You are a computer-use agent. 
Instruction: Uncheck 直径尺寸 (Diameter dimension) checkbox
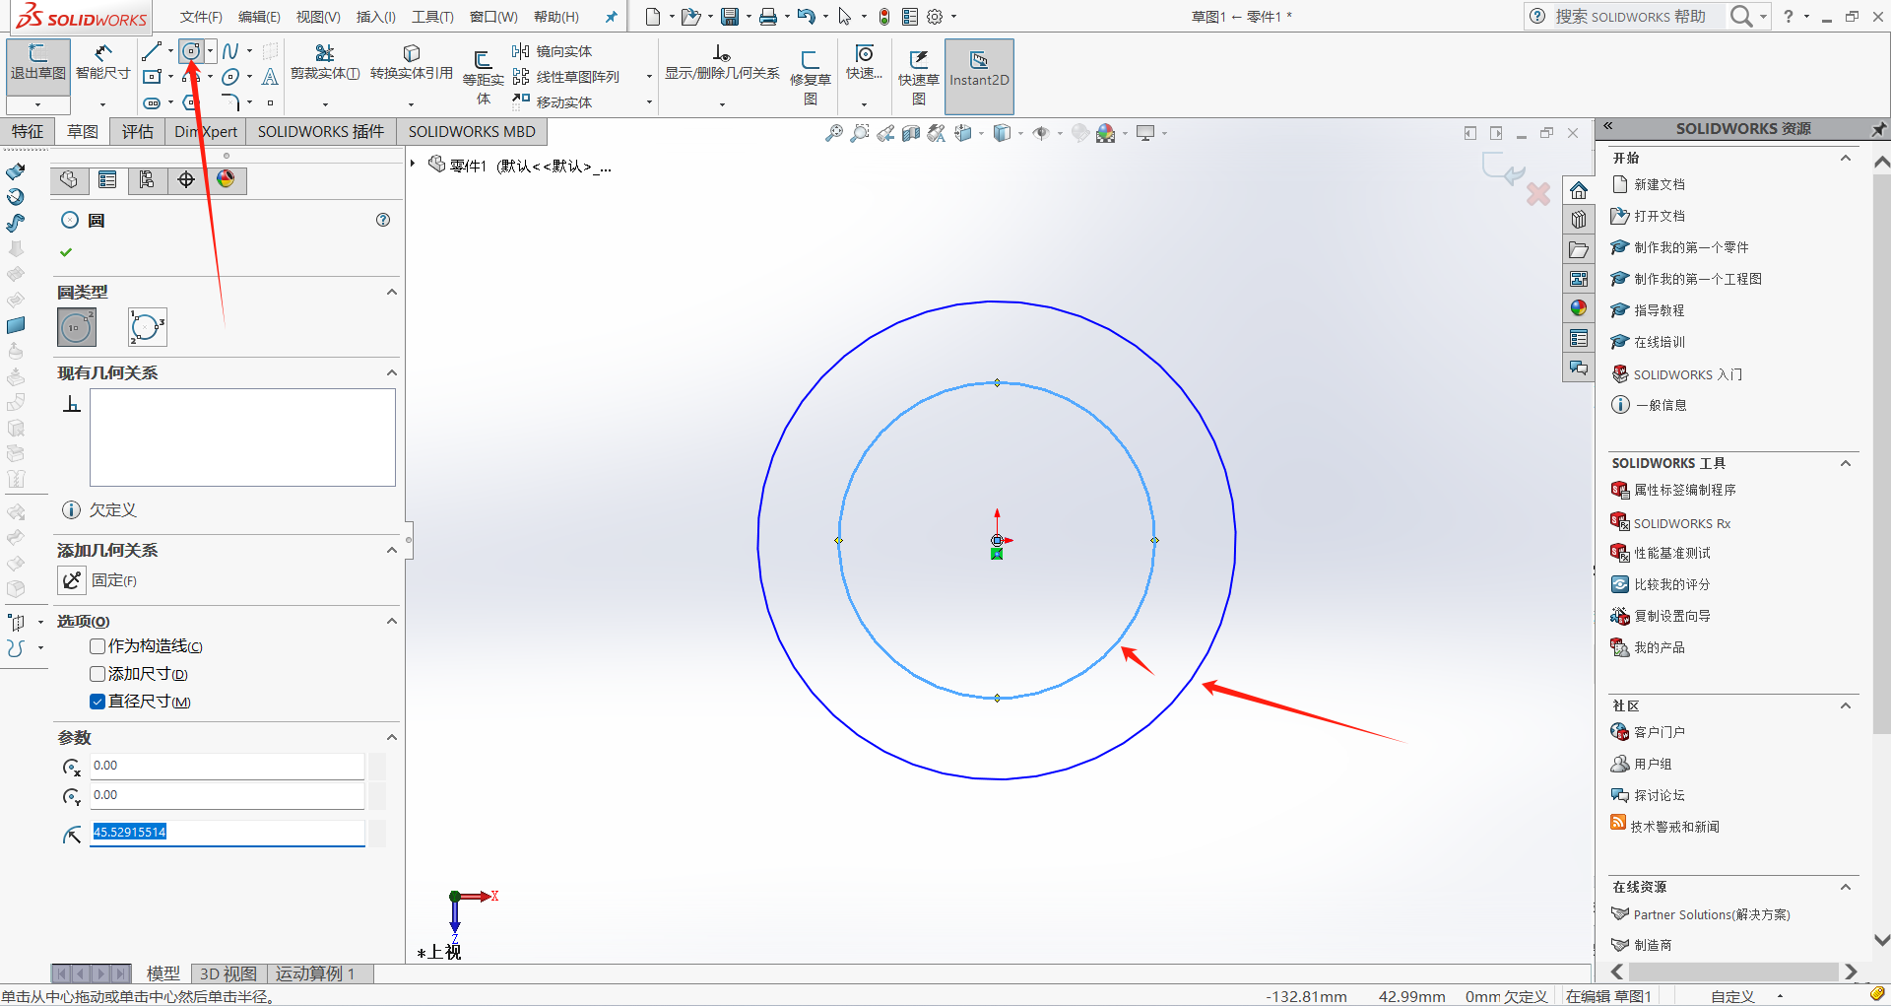coord(98,702)
